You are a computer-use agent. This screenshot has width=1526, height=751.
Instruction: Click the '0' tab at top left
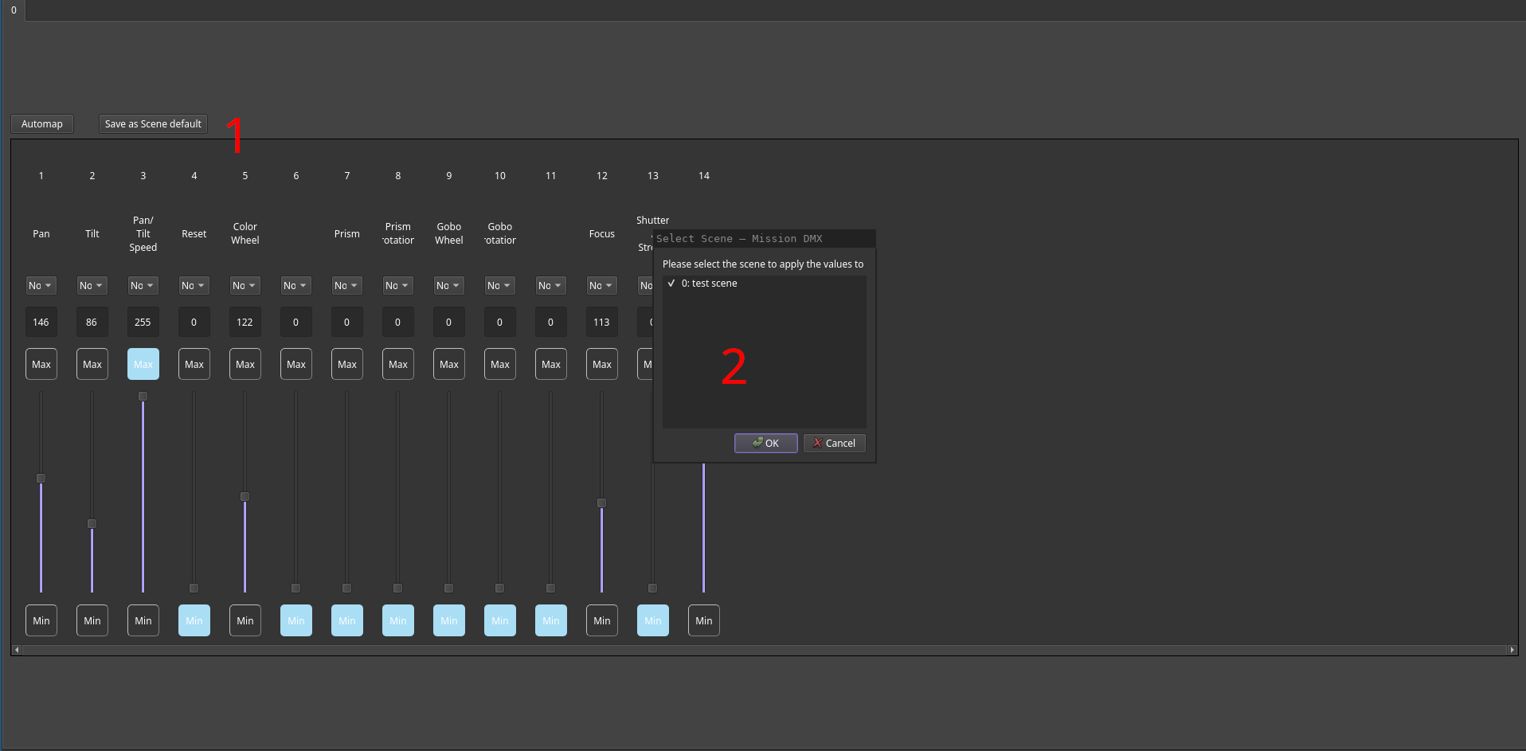[14, 10]
